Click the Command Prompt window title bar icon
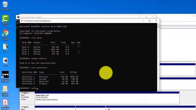Viewport: 196px width, 110px height. click(x=18, y=17)
